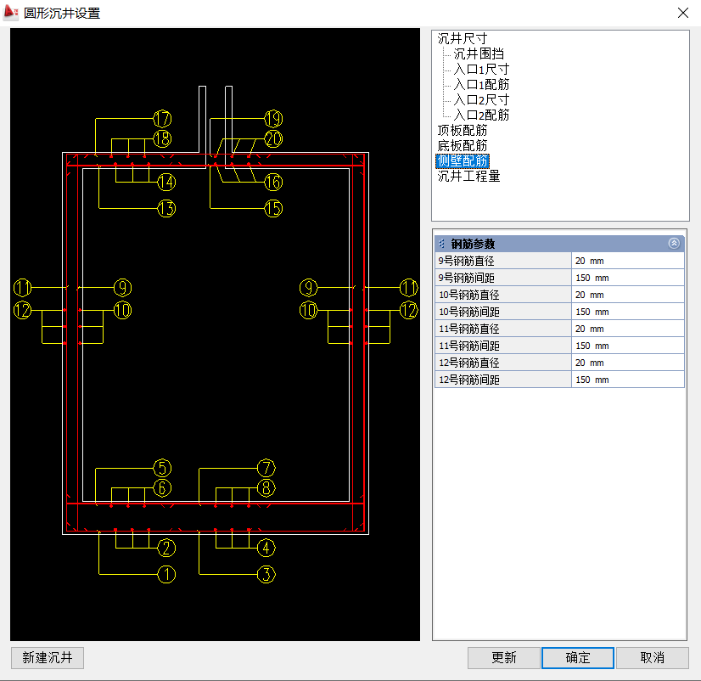Click 新建沉井 button
Viewport: 701px width, 681px height.
(x=48, y=657)
